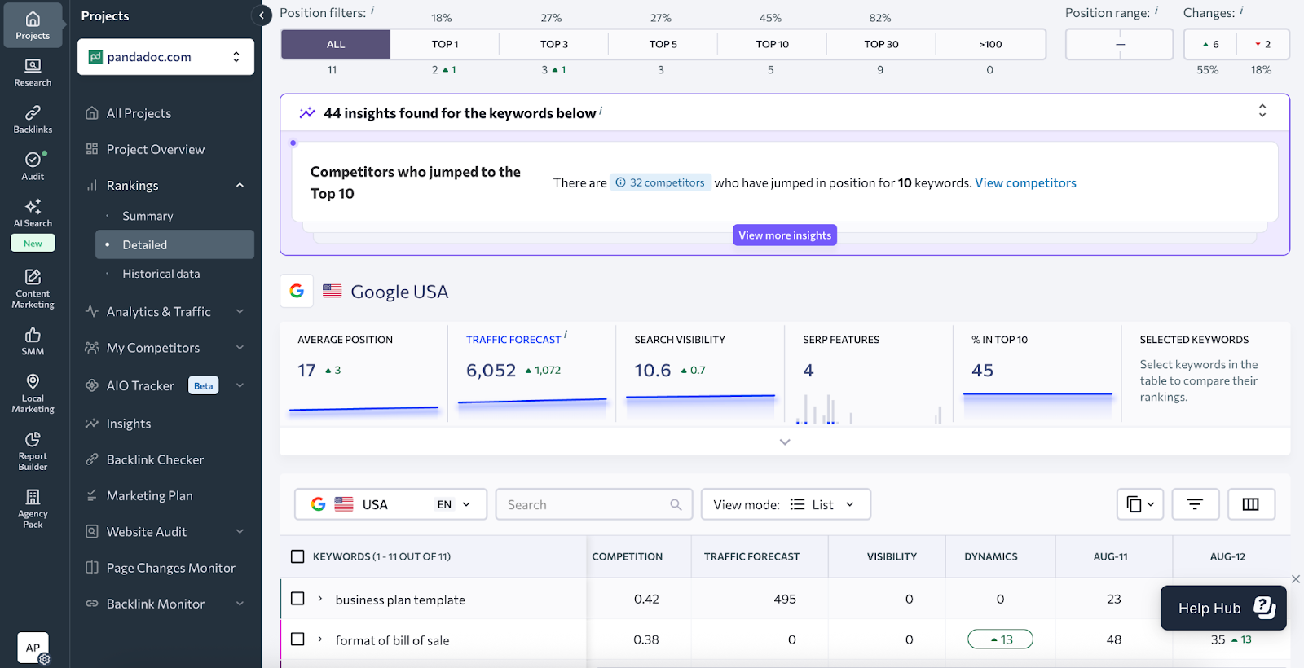
Task: Open the USA EN search engine dropdown
Action: click(x=390, y=504)
